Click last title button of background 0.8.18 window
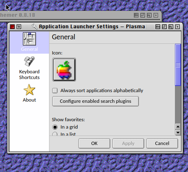 click(156, 15)
